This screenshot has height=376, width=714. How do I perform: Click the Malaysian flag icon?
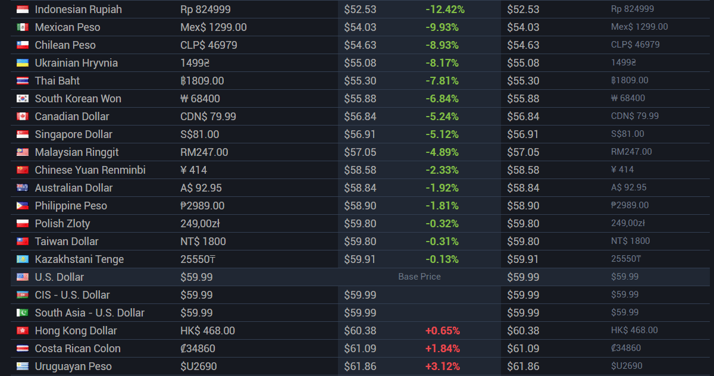tap(23, 152)
